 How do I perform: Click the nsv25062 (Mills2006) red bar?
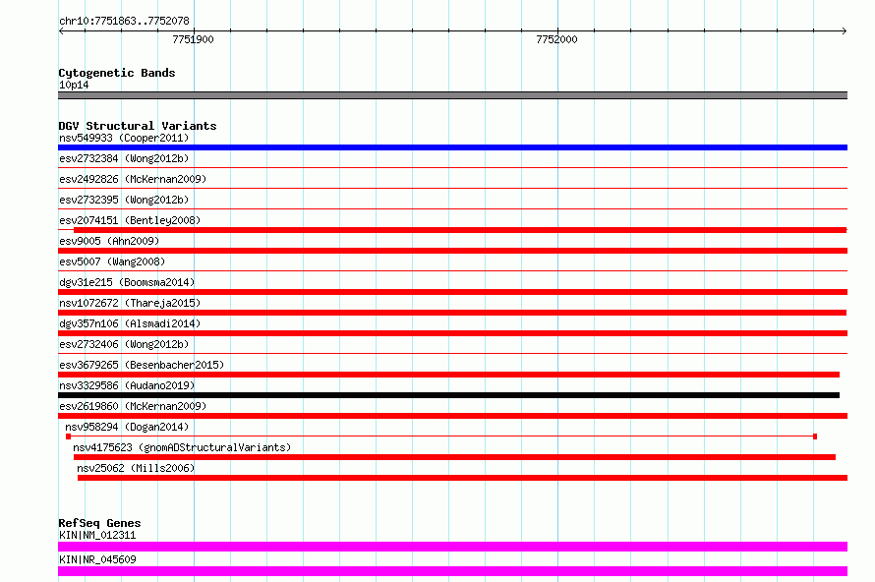coord(463,478)
